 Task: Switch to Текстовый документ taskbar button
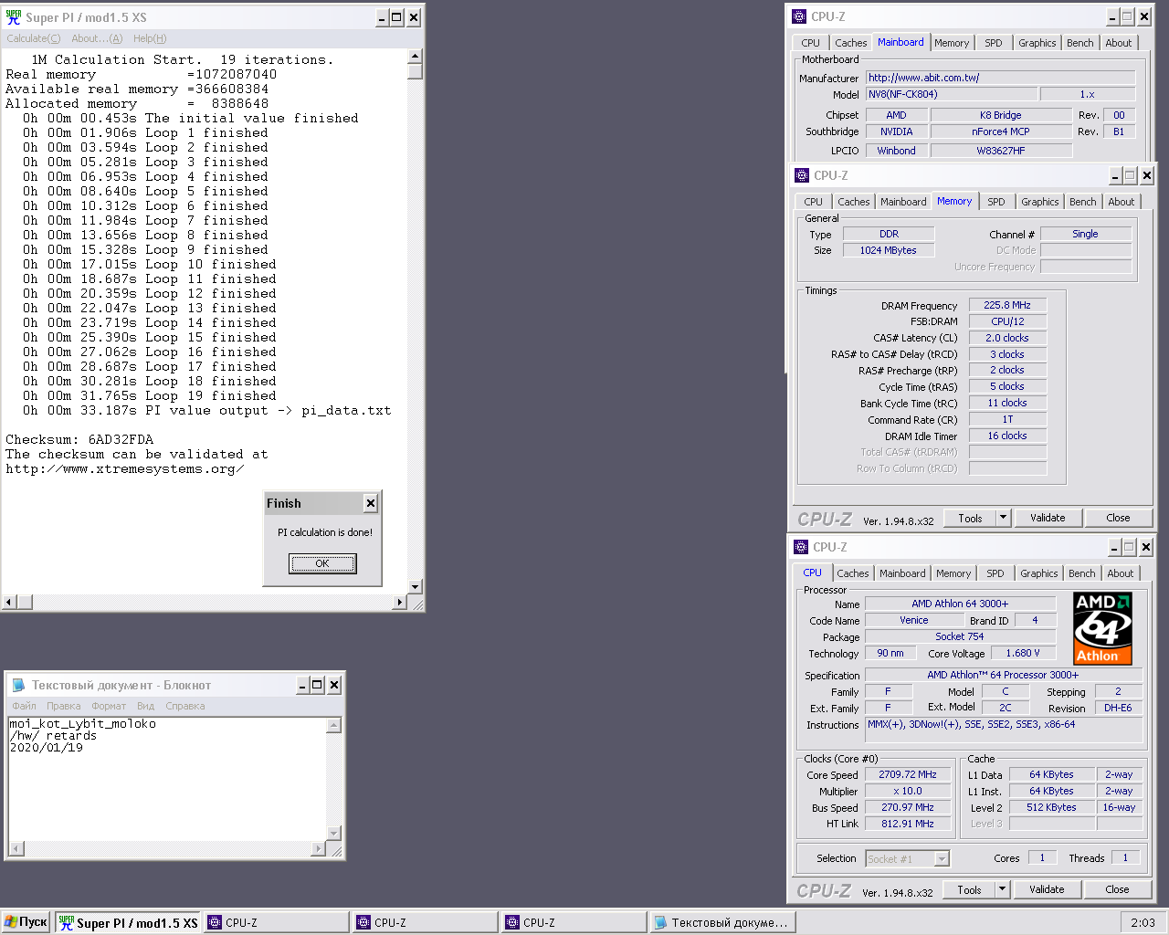[722, 922]
